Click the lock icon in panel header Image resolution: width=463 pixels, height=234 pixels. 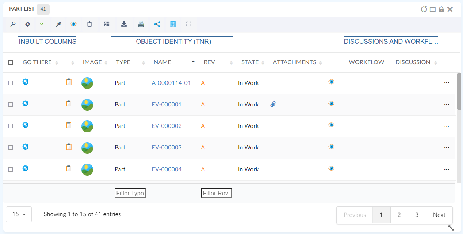(441, 9)
